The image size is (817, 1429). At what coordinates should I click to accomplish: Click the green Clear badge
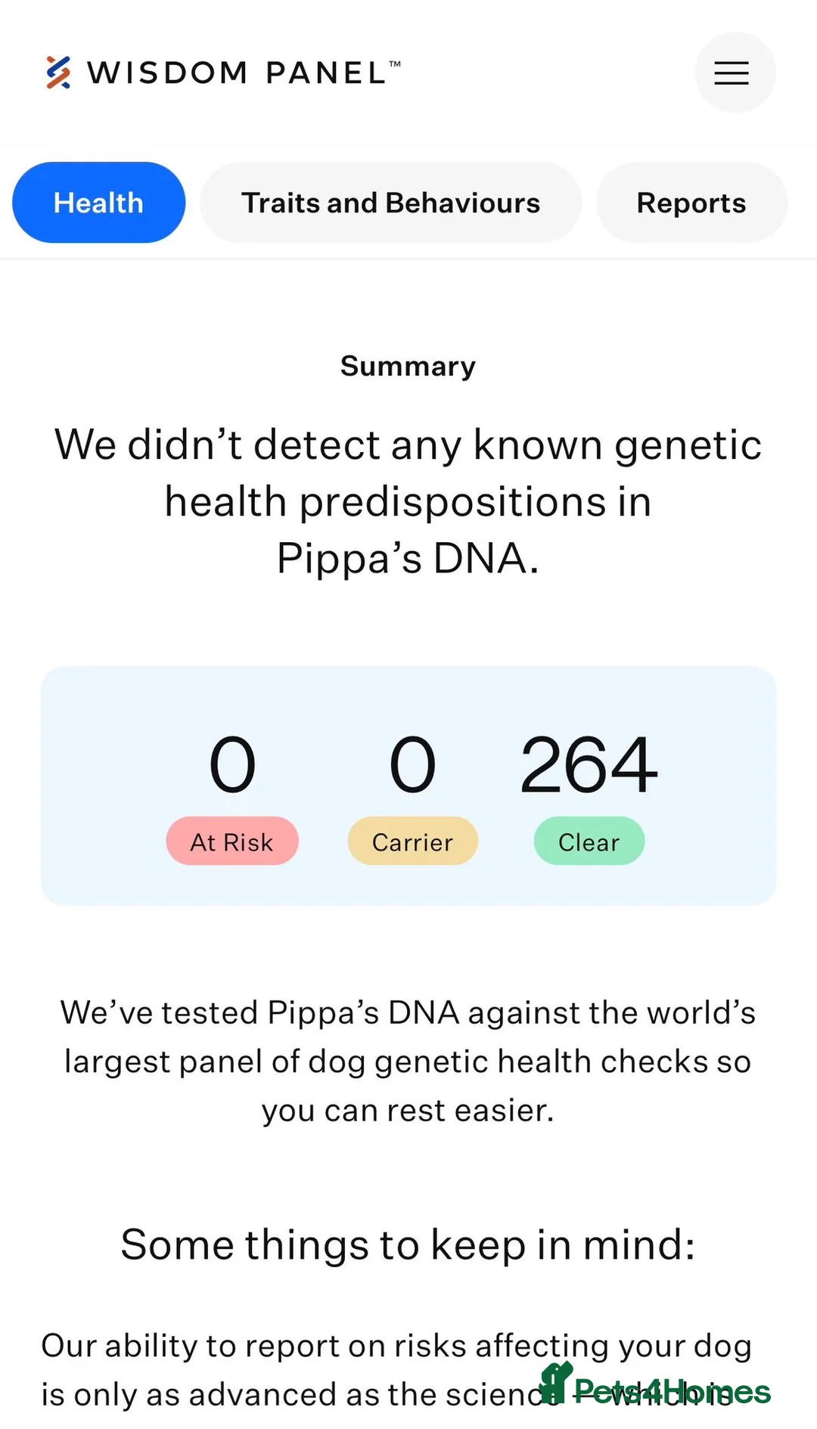coord(589,842)
